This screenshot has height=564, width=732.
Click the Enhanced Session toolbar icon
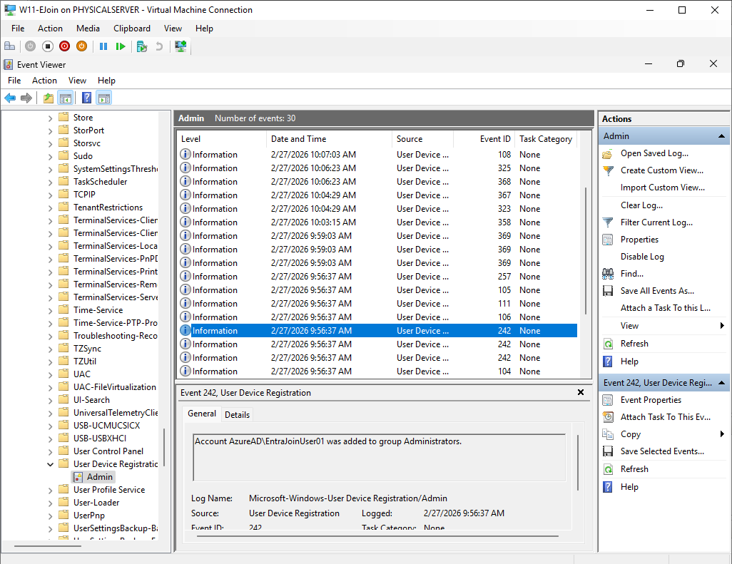pyautogui.click(x=181, y=46)
